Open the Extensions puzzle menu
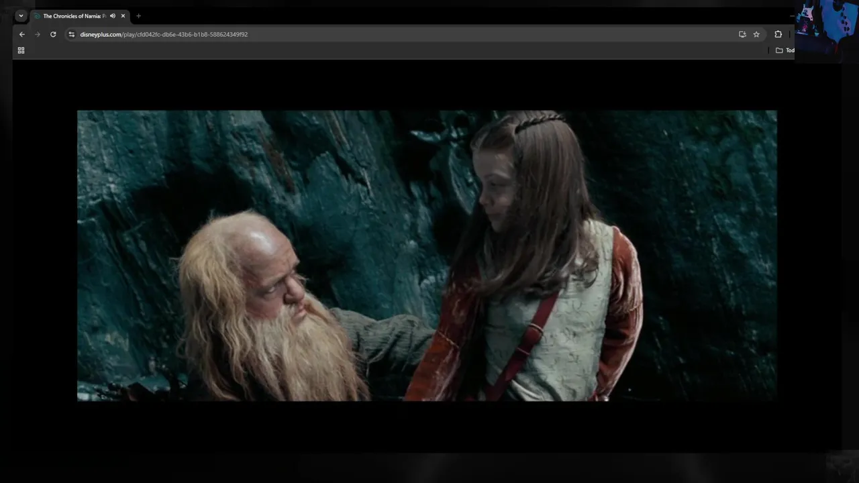The width and height of the screenshot is (859, 483). click(x=778, y=34)
